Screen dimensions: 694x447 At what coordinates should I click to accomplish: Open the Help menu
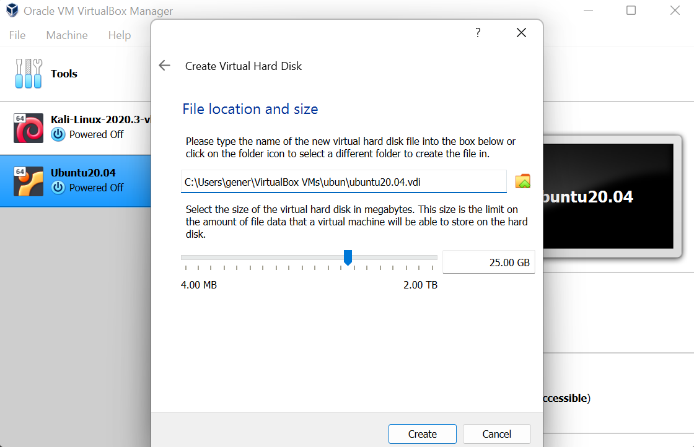(120, 35)
